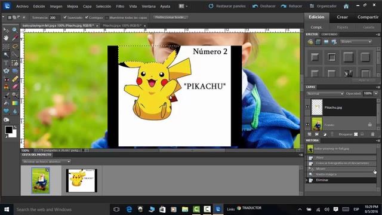Select the Hand tool
Image resolution: width=382 pixels, height=215 pixels.
[x=6, y=38]
